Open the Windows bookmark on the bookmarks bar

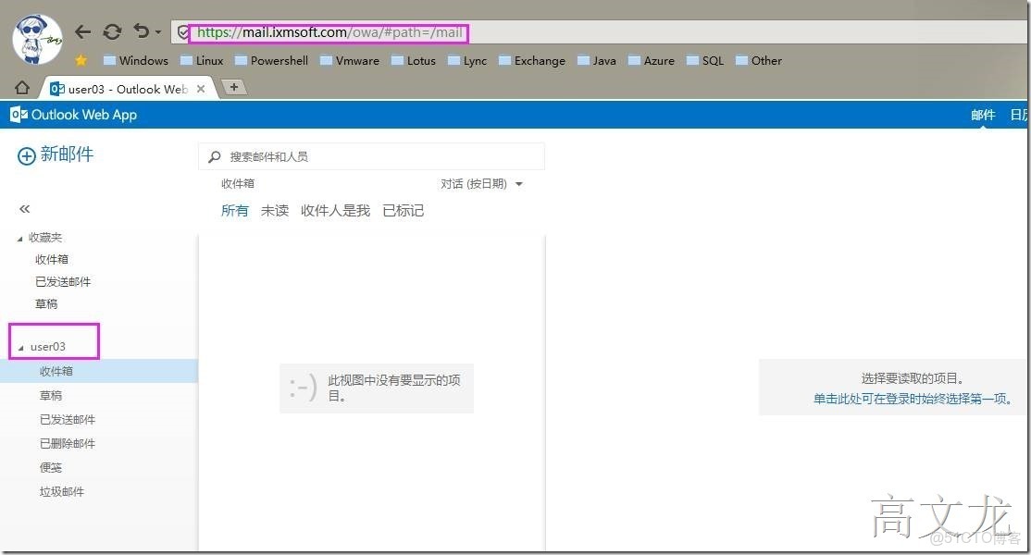point(143,60)
